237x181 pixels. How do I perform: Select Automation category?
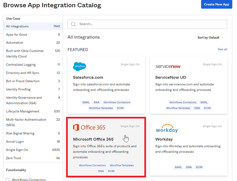(x=33, y=43)
